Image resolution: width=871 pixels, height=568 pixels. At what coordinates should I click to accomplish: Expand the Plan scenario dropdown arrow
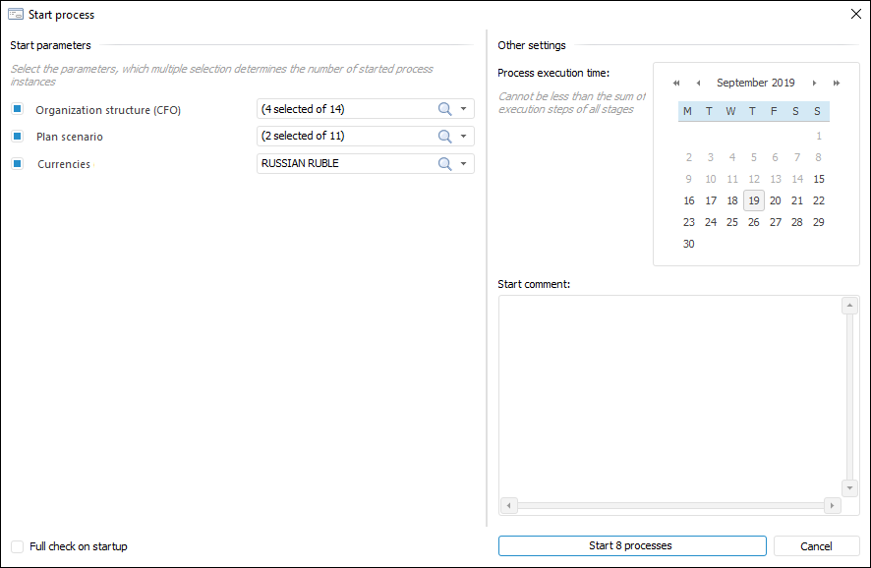464,137
